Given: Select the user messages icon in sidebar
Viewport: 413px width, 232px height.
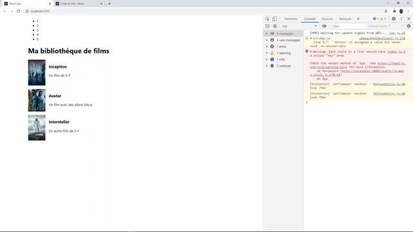Looking at the screenshot, I should [272, 40].
